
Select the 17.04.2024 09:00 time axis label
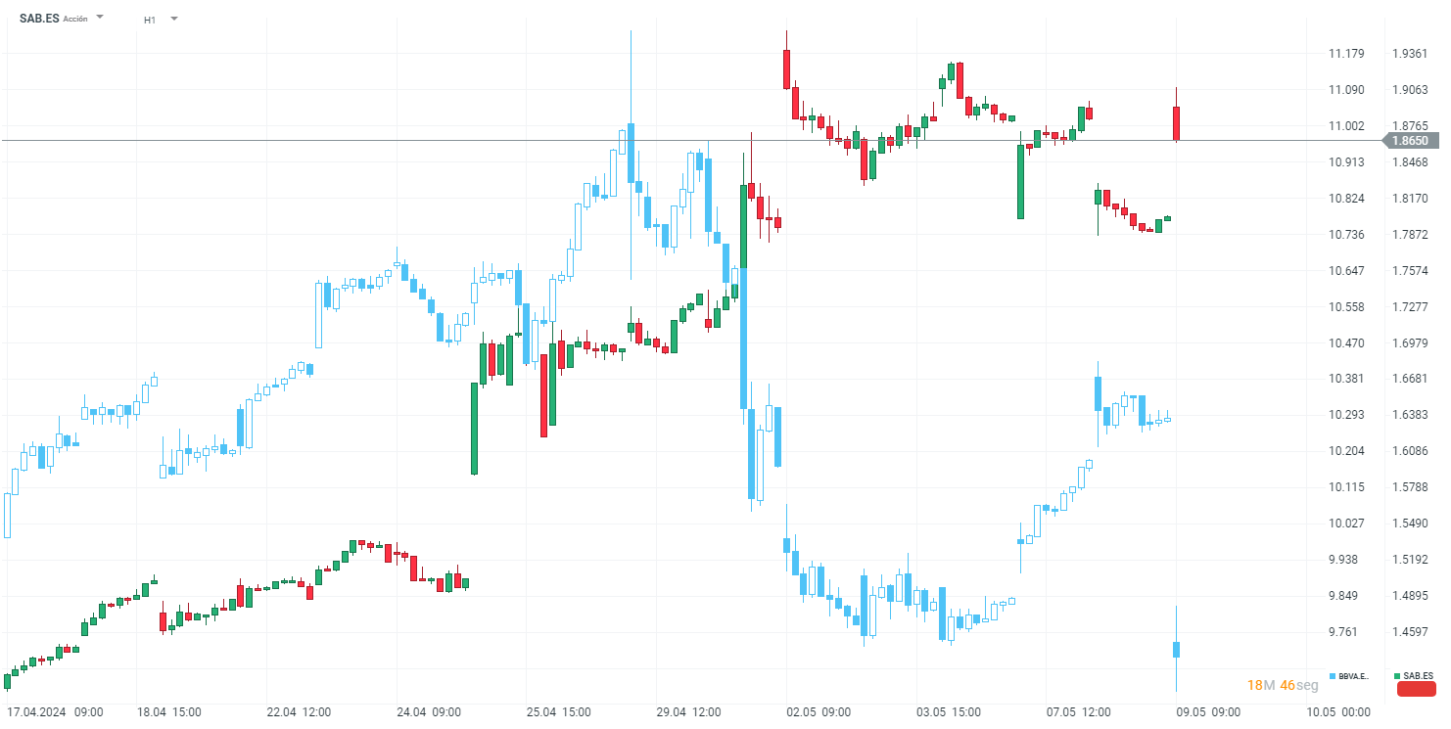click(55, 712)
